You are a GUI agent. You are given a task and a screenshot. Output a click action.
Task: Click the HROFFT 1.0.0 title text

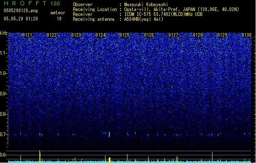click(x=32, y=3)
